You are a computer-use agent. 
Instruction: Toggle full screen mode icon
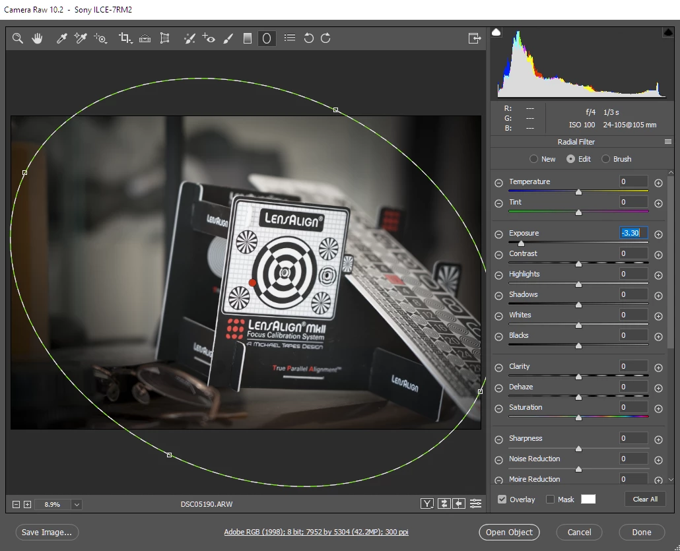click(475, 38)
